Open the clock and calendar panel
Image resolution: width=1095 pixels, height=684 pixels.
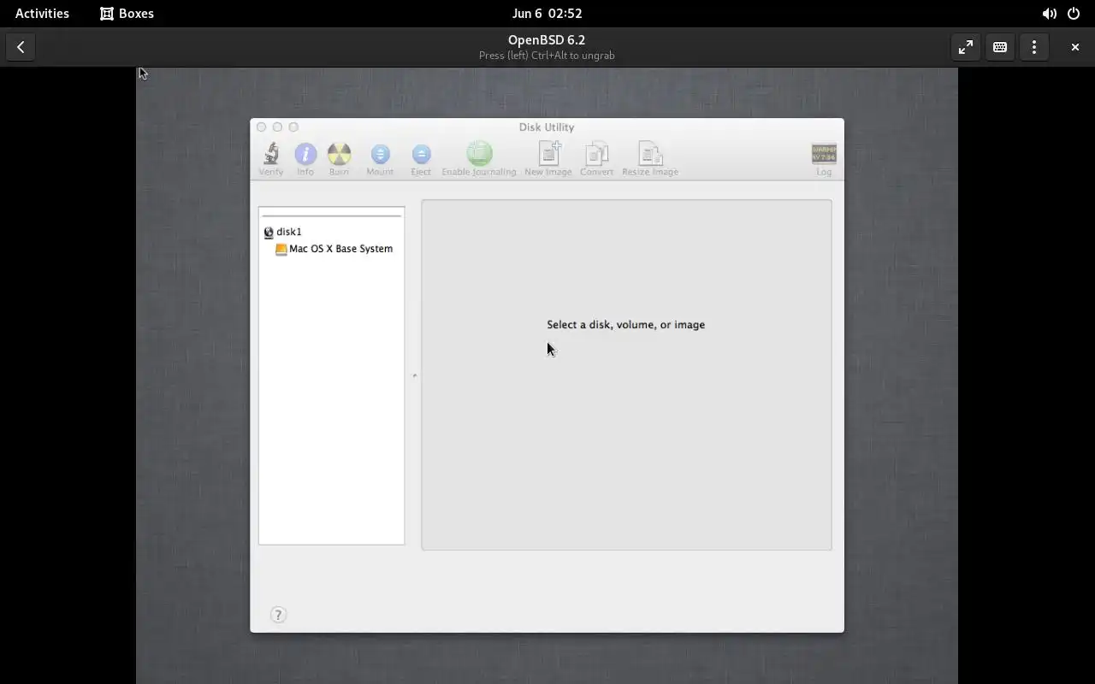point(547,13)
